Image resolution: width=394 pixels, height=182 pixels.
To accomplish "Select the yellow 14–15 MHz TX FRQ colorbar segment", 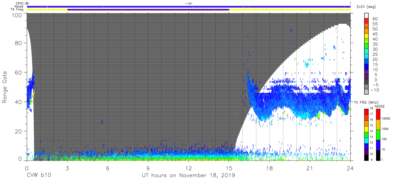I will [x=366, y=129].
